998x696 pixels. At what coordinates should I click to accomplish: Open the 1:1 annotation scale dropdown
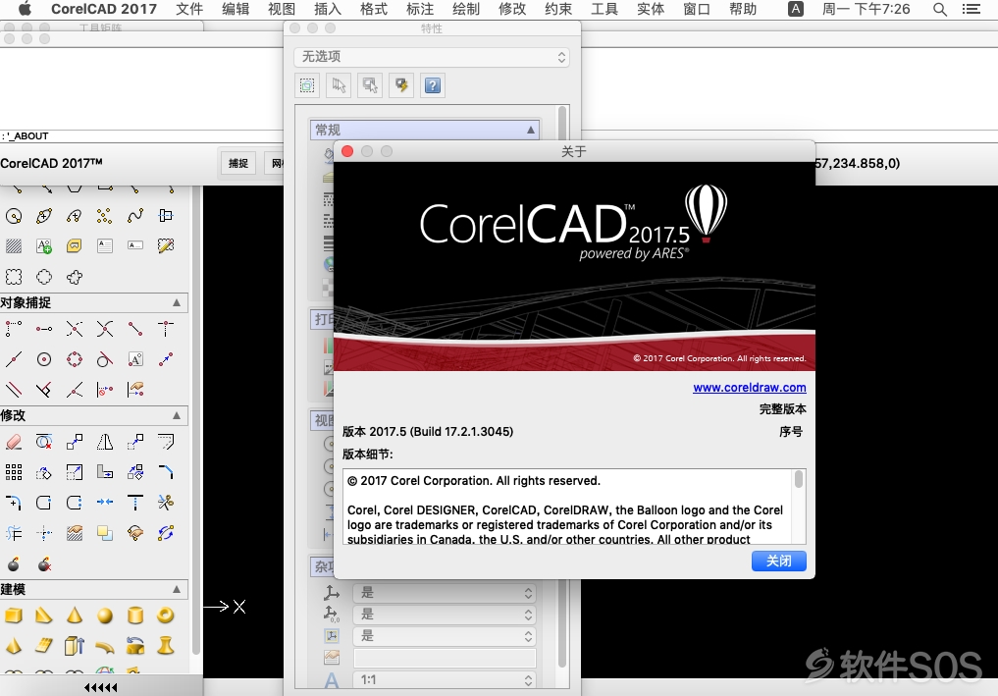click(x=445, y=680)
